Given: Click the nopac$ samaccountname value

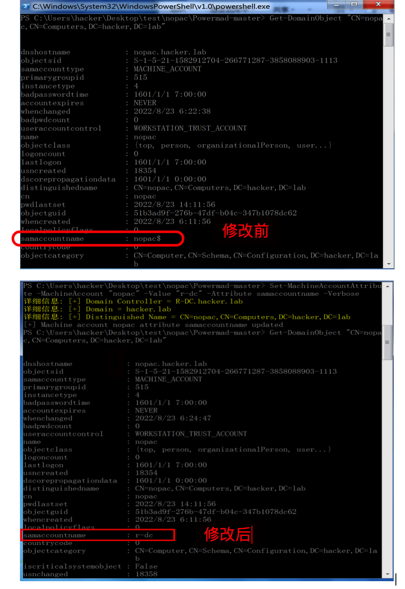Looking at the screenshot, I should [x=147, y=238].
